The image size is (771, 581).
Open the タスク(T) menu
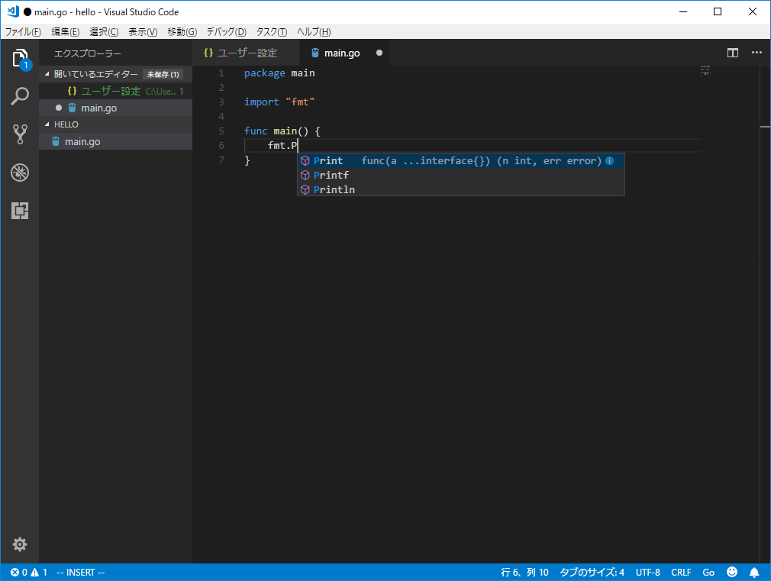(x=272, y=32)
